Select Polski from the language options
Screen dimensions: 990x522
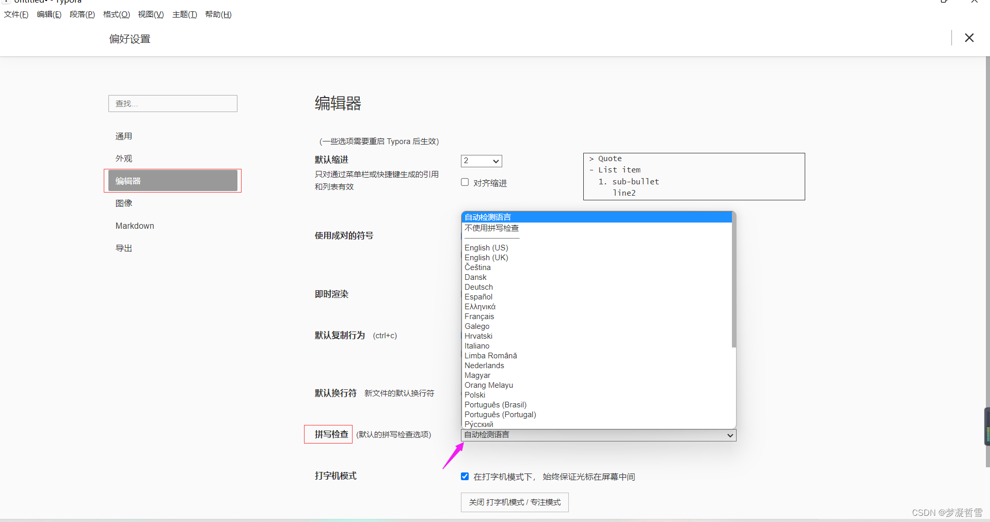[x=474, y=395]
